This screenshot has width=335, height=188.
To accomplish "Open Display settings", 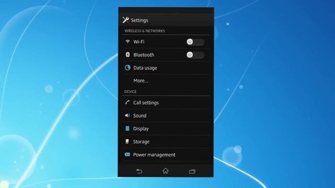I will click(166, 128).
